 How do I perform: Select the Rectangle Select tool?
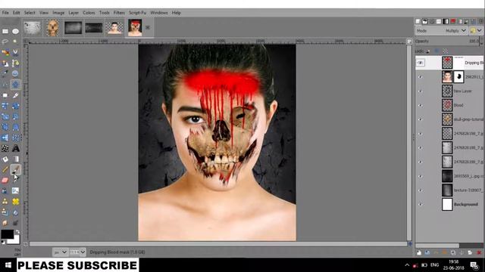tap(5, 31)
